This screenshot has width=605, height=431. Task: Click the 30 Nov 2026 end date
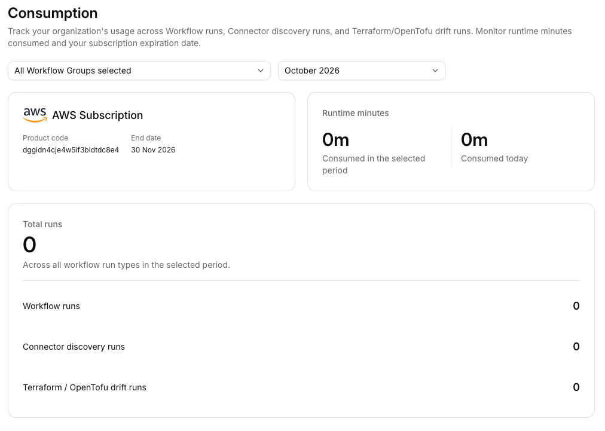(153, 150)
